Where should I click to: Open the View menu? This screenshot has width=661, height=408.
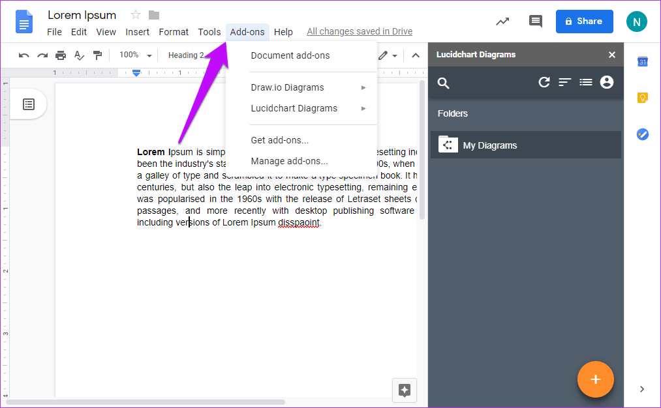[x=106, y=32]
